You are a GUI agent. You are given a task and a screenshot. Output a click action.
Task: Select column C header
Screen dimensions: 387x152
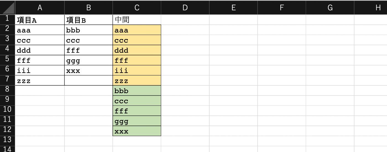point(137,8)
